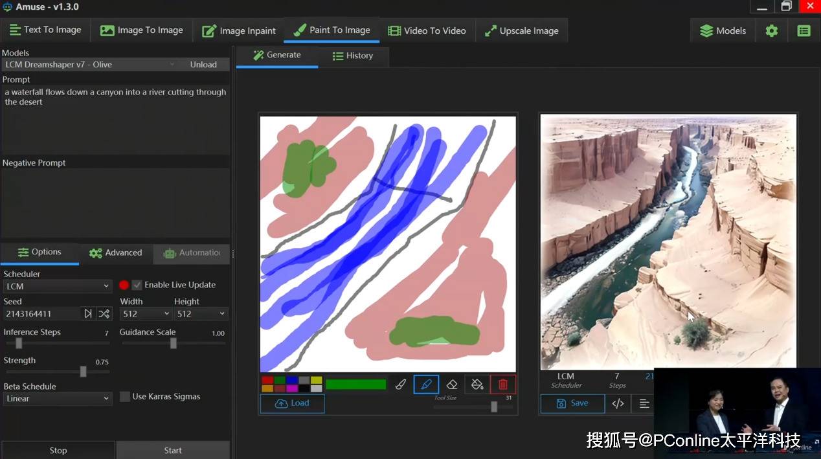This screenshot has height=459, width=821.
Task: Click the next seed arrow icon
Action: (x=88, y=314)
